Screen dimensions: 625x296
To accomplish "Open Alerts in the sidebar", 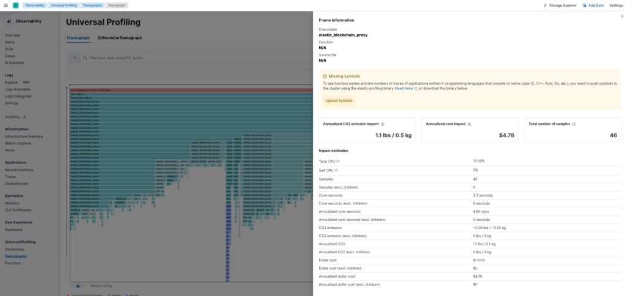I will point(10,42).
